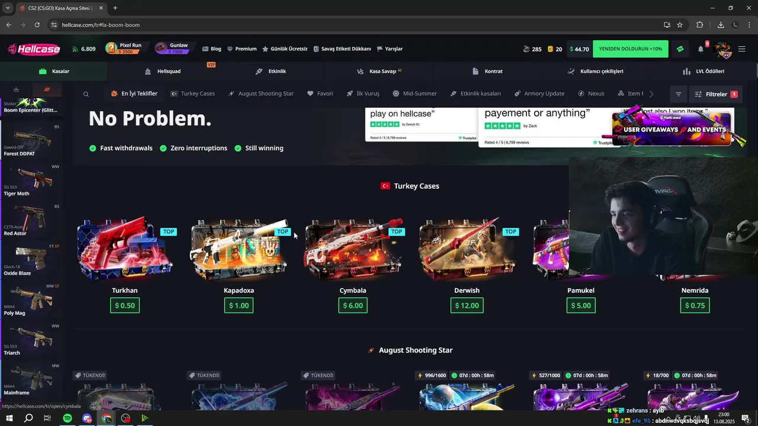The height and width of the screenshot is (426, 758).
Task: Open Forest DDPAT drop item
Action: (32, 140)
